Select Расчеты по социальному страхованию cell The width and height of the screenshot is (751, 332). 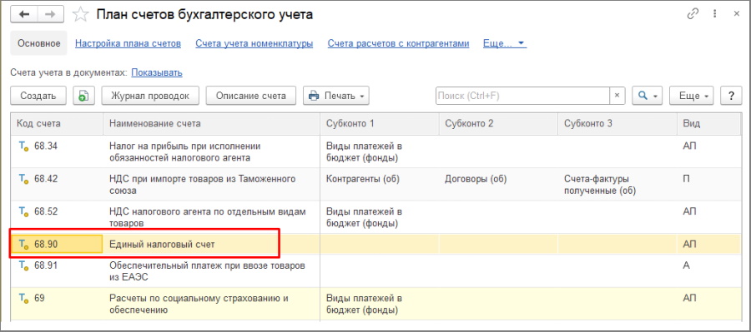[x=212, y=304]
